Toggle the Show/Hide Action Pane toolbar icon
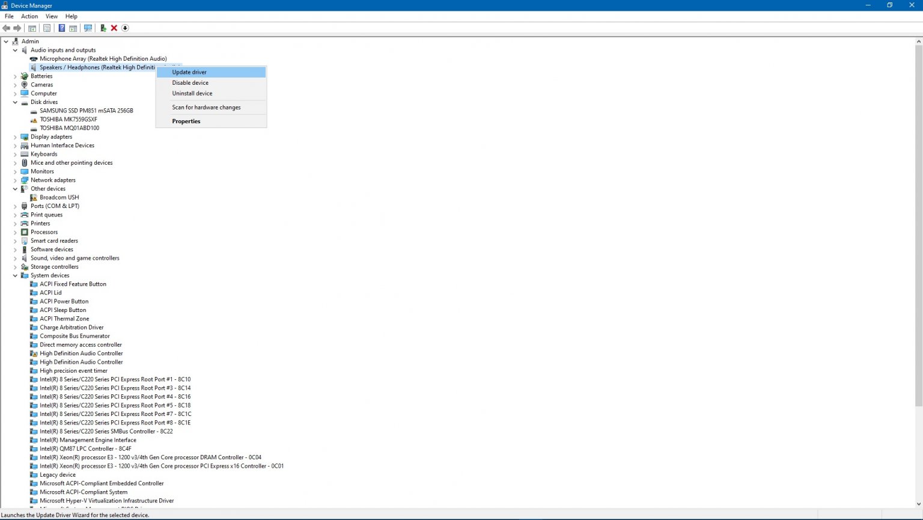The height and width of the screenshot is (520, 923). tap(73, 28)
